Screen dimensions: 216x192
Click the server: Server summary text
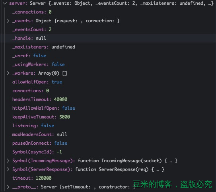coord(111,3)
